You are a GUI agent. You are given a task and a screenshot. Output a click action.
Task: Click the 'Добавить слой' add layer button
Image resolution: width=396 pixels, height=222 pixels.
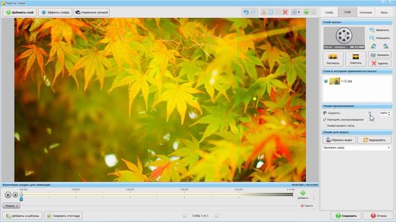[x=20, y=12]
